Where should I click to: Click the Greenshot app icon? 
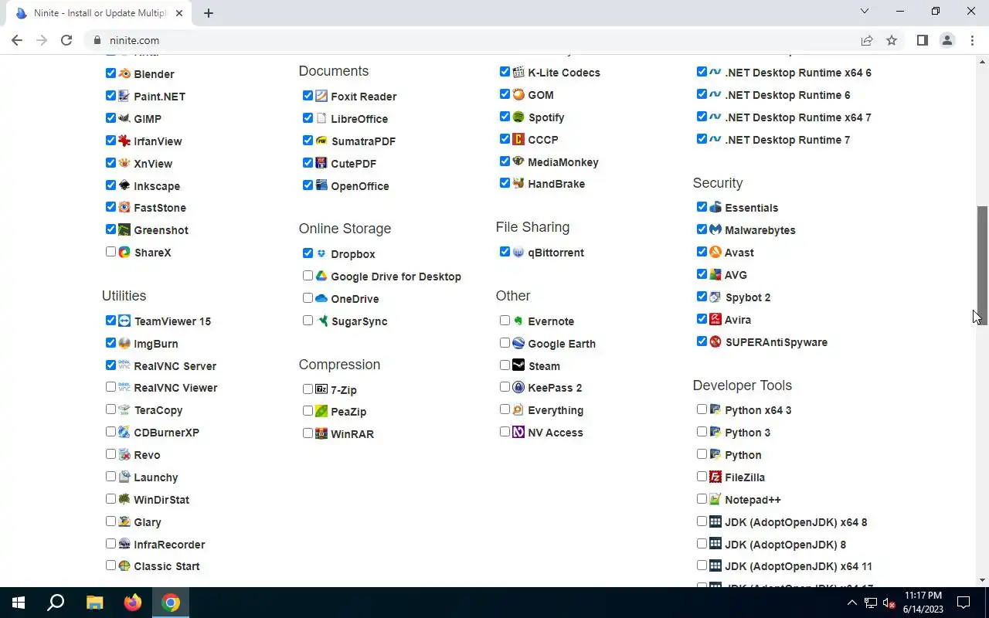point(124,229)
